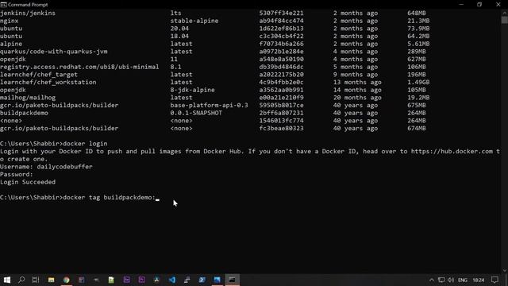508x286 pixels.
Task: Open the Command Prompt title bar system icon
Action: click(3, 5)
